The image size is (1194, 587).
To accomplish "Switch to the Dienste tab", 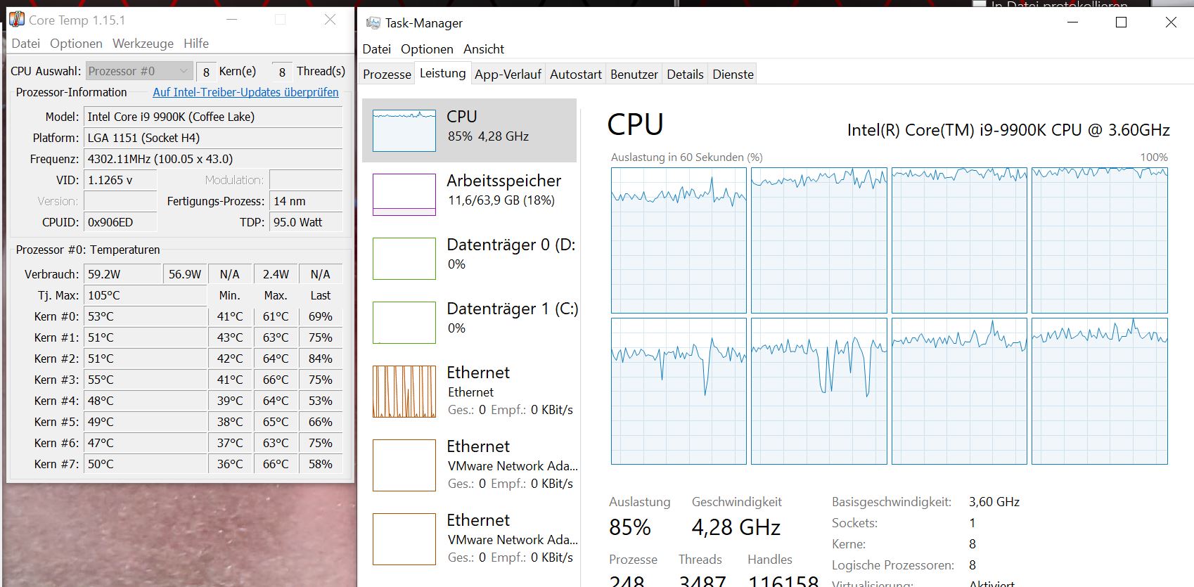I will 732,73.
